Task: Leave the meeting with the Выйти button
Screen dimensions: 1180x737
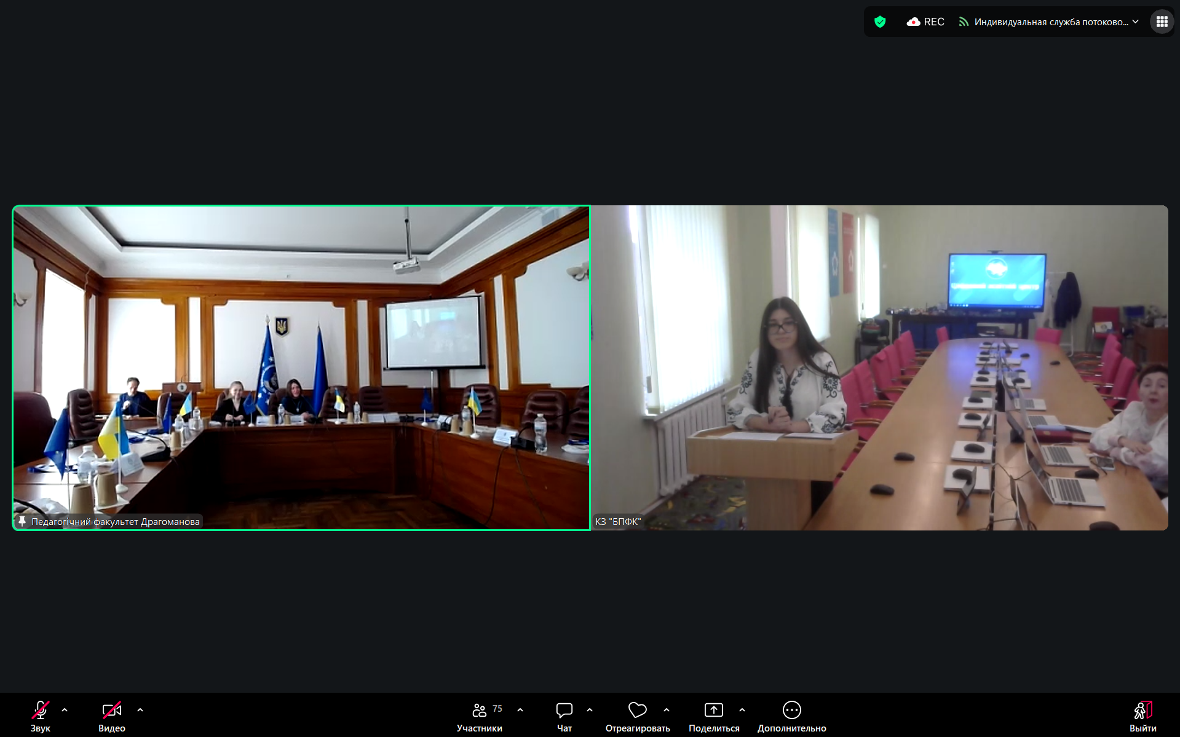Action: click(x=1142, y=715)
